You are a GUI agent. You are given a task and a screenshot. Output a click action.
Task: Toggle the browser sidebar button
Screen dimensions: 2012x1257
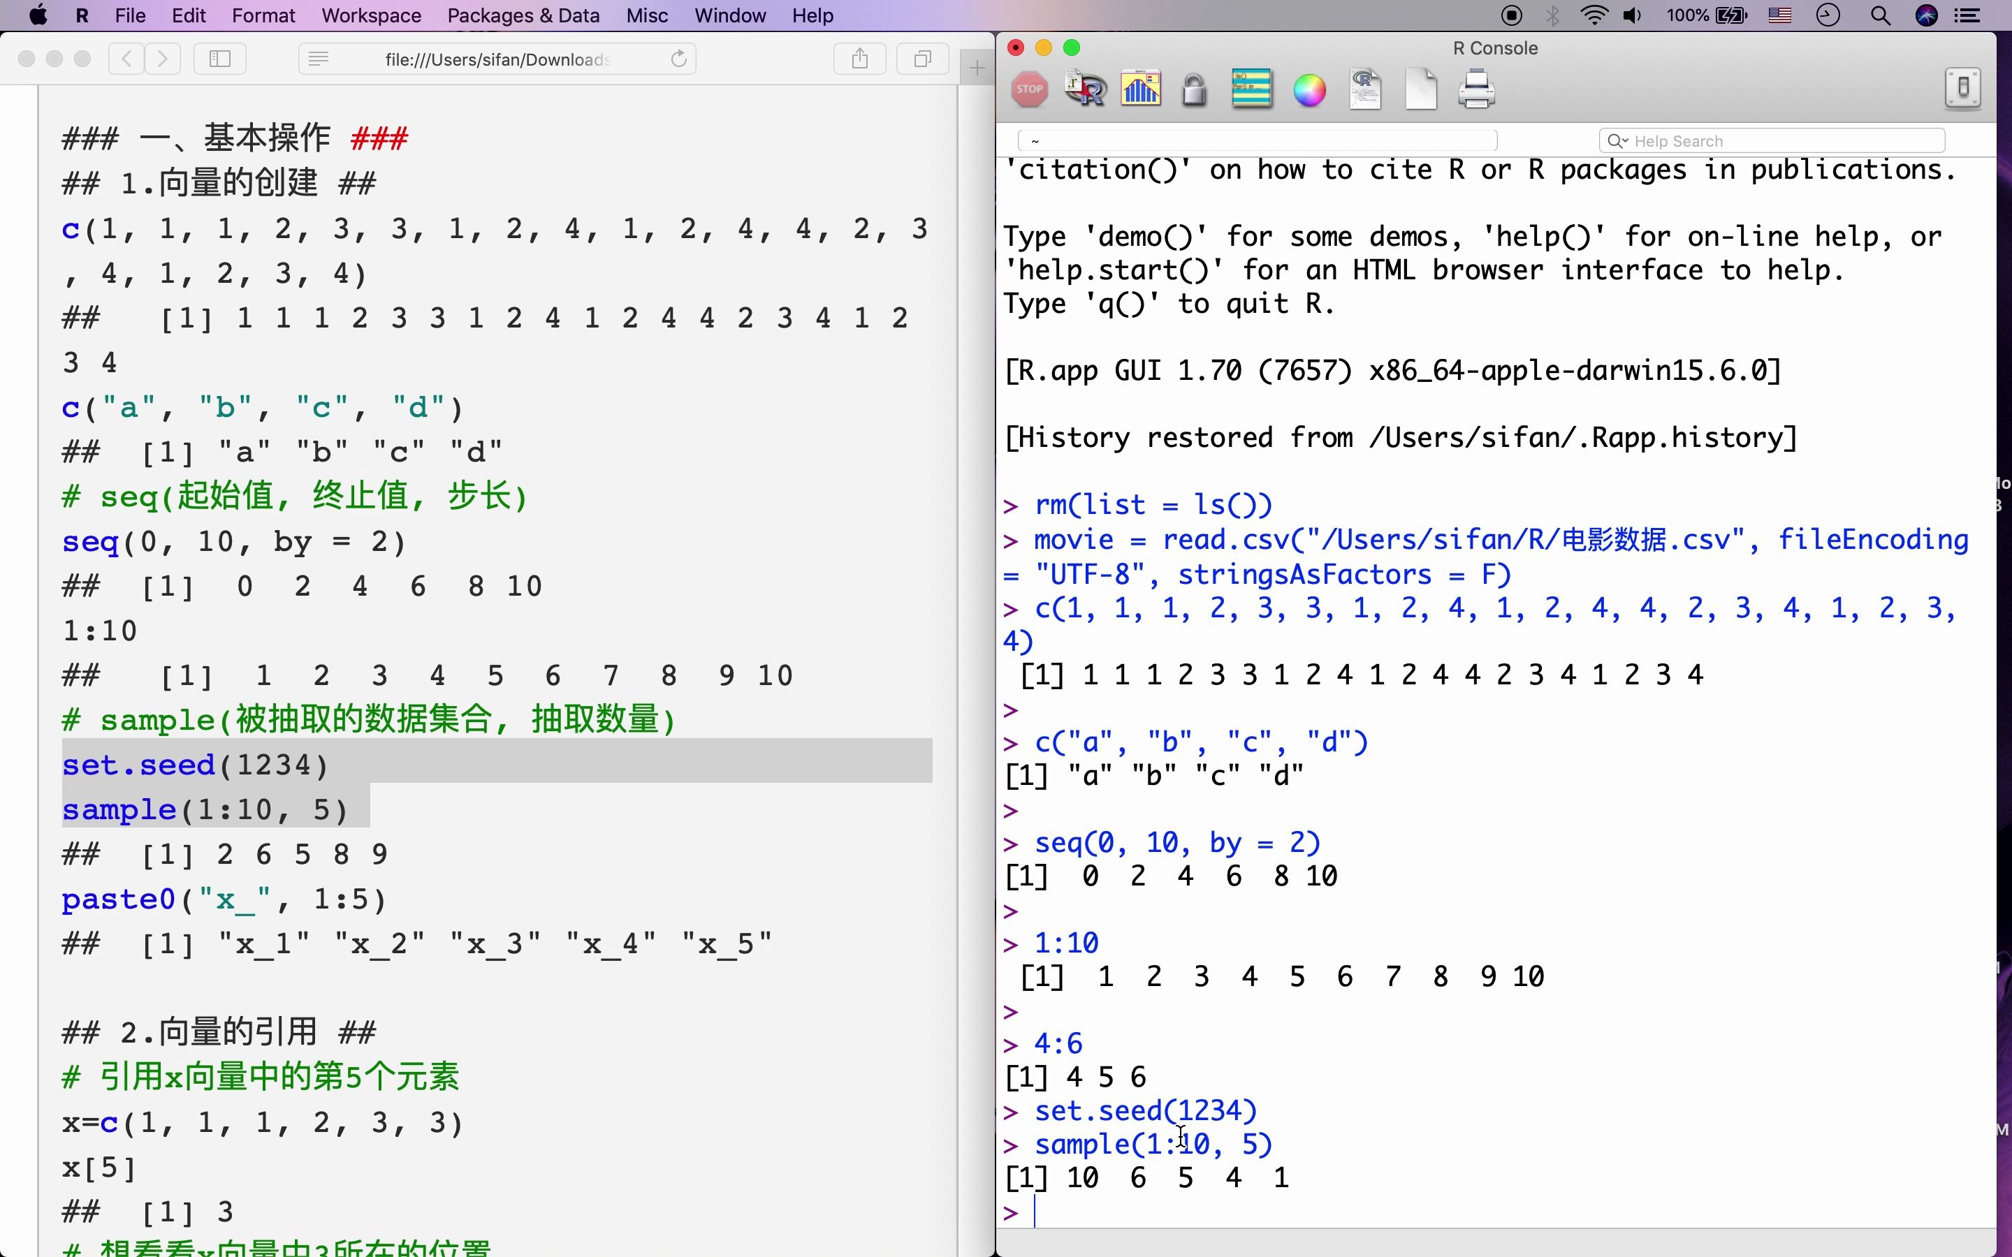pyautogui.click(x=219, y=59)
